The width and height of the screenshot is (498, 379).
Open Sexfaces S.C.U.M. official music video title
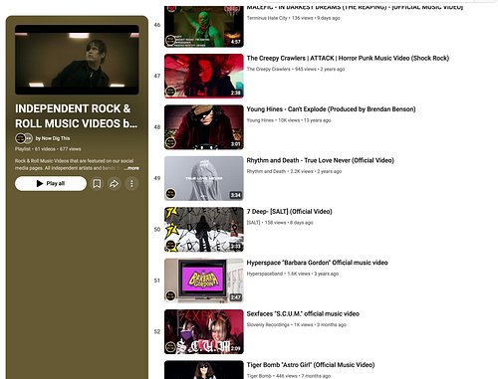click(x=303, y=313)
